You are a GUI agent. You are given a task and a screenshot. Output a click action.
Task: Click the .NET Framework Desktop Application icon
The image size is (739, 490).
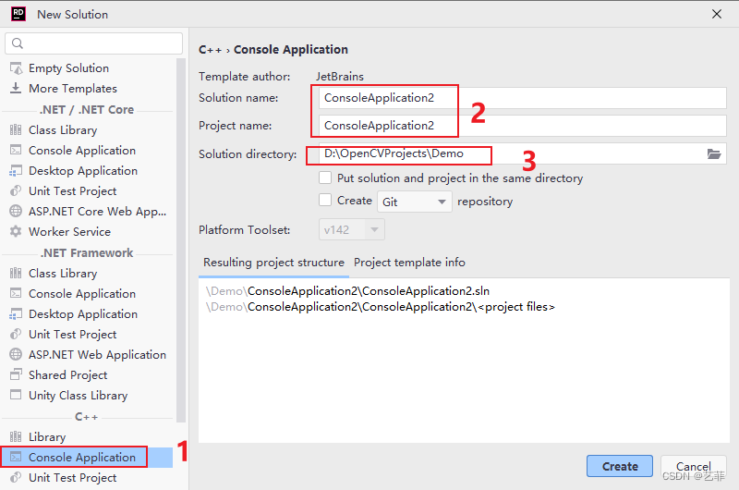coord(16,314)
